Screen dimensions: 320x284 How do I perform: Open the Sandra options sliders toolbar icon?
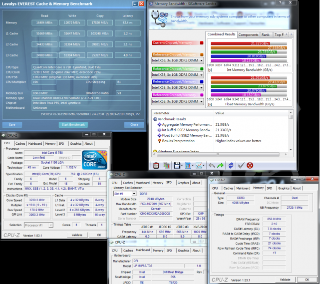pyautogui.click(x=156, y=165)
